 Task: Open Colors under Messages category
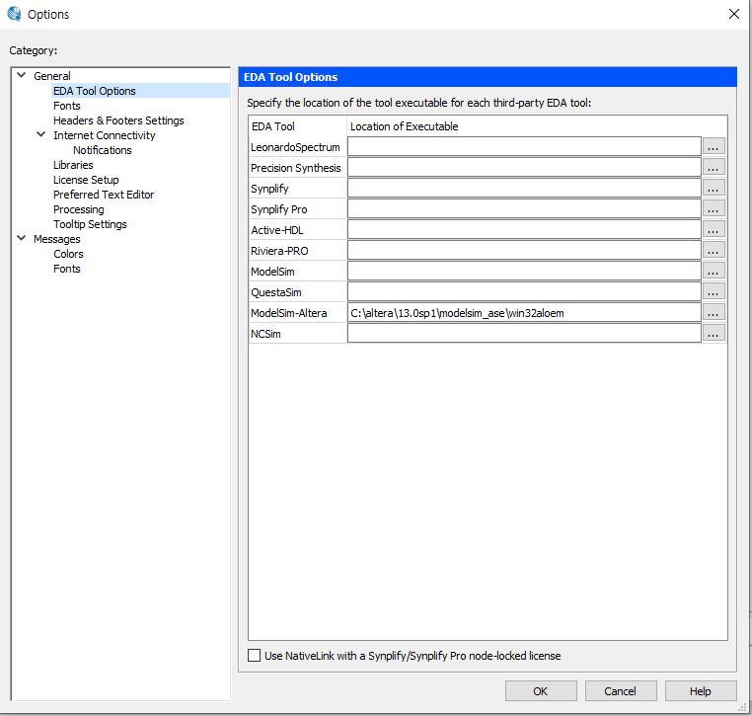pyautogui.click(x=68, y=254)
